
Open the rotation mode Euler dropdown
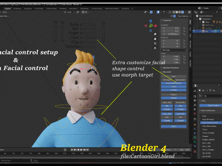click(173, 50)
